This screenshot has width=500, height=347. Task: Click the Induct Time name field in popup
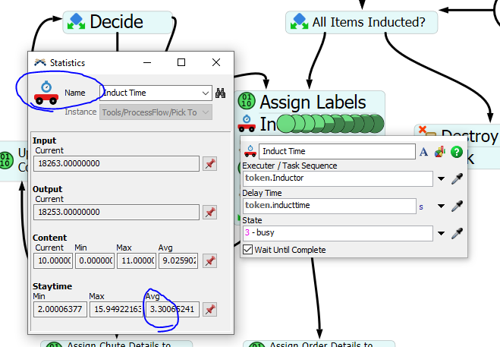point(337,152)
